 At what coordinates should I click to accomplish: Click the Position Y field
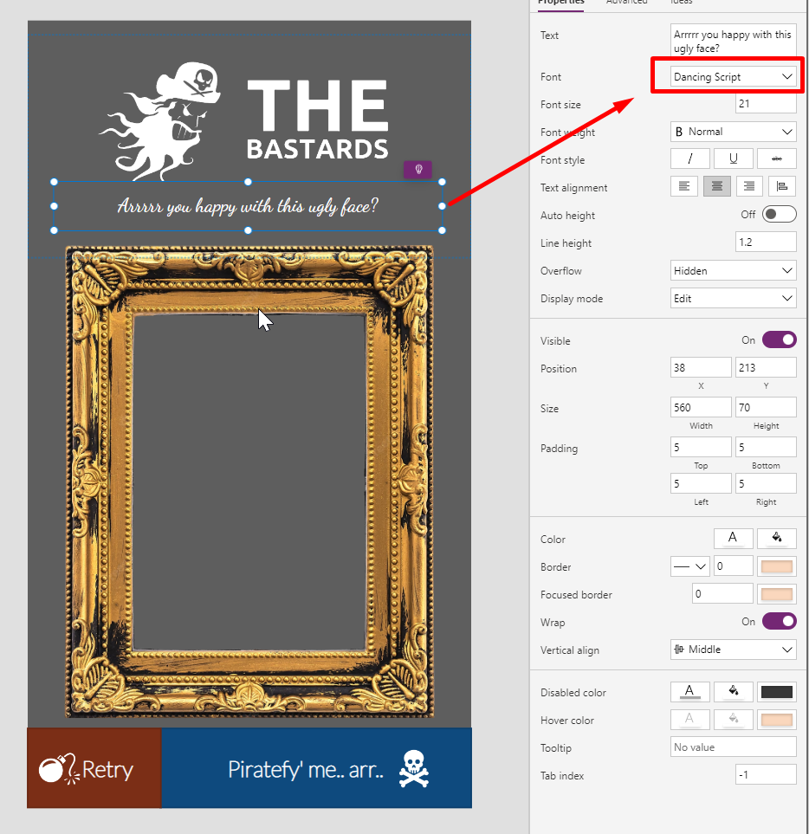pyautogui.click(x=766, y=367)
